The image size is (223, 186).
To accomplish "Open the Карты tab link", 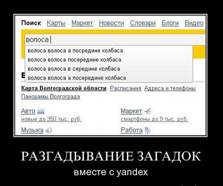I will point(56,23).
